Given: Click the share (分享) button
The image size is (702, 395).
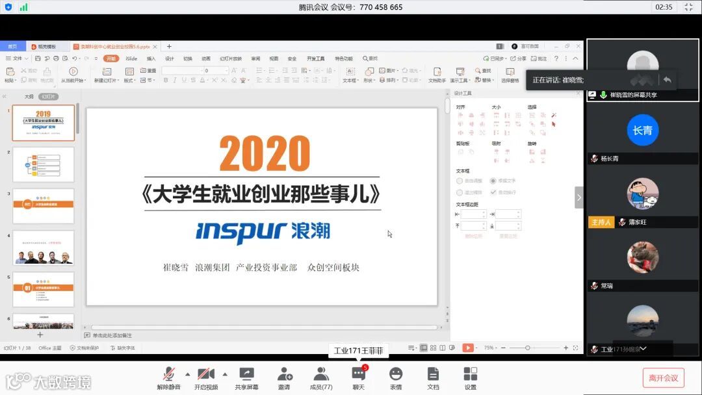Looking at the screenshot, I should (519, 58).
